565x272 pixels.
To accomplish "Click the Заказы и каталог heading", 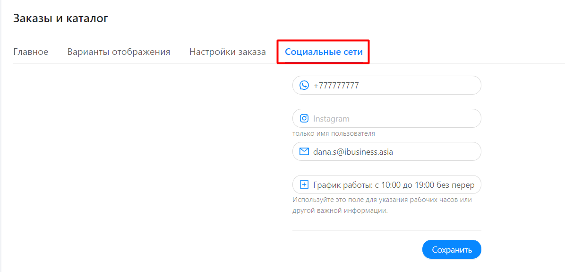I will click(60, 18).
